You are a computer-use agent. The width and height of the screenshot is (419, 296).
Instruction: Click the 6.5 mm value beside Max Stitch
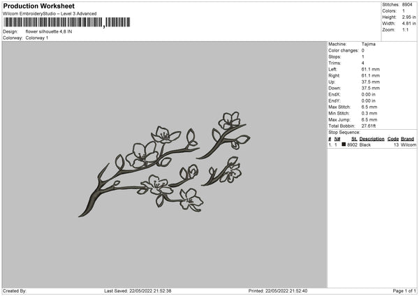(x=369, y=107)
